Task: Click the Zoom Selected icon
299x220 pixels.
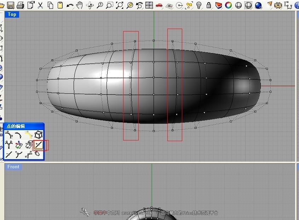Action: click(130, 5)
